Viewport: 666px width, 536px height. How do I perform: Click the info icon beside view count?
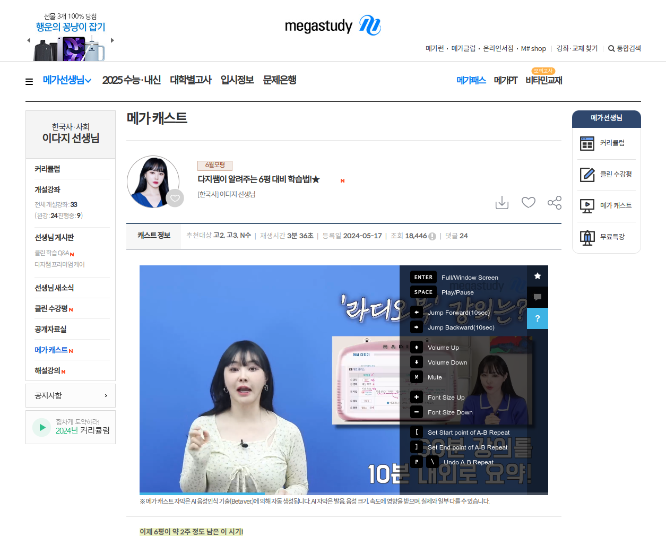pos(432,236)
